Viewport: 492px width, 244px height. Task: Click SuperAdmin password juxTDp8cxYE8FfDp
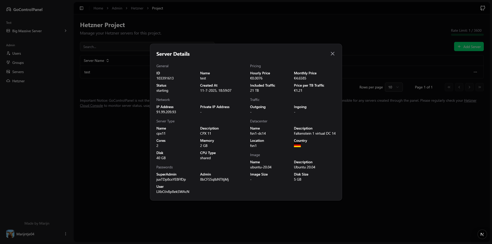(171, 179)
